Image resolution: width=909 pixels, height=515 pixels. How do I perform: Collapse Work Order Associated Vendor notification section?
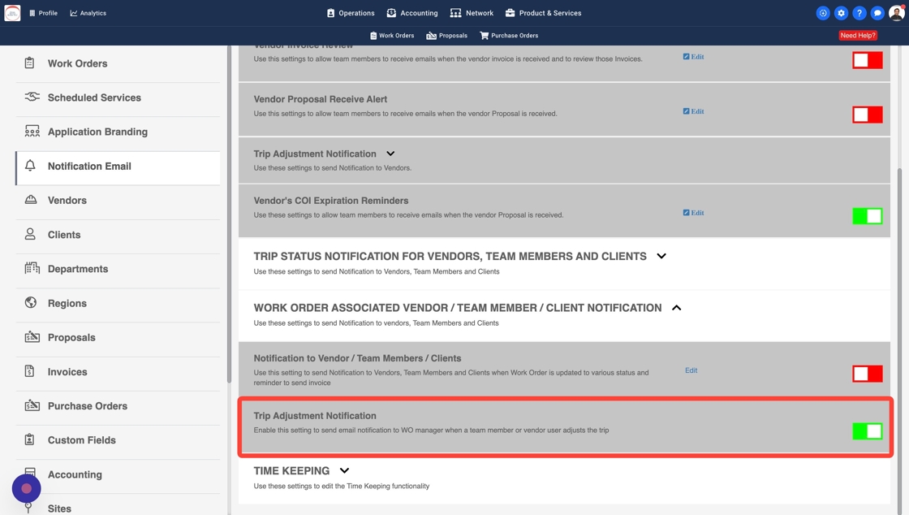click(677, 307)
